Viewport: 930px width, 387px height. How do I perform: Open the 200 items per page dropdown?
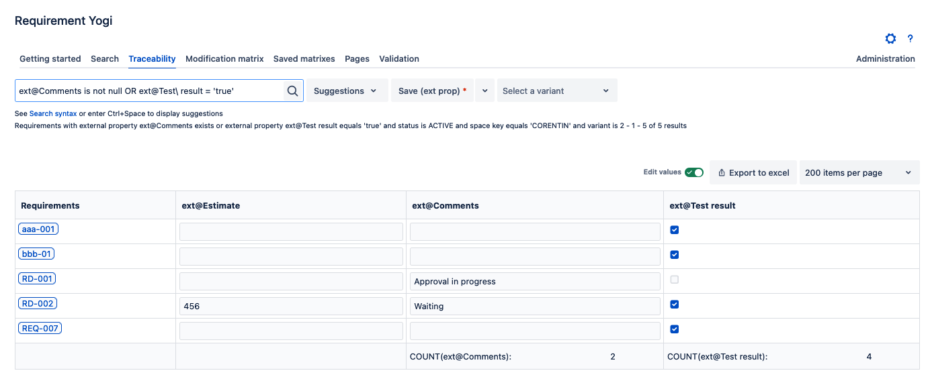pos(859,173)
